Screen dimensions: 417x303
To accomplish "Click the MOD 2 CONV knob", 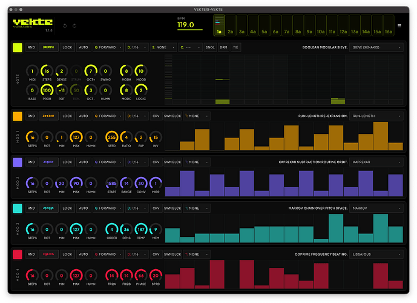I will [x=141, y=184].
